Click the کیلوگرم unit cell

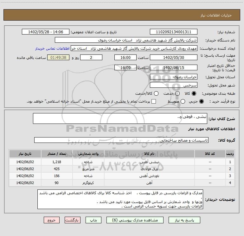pos(88,183)
